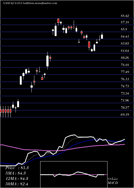Click the 84.41 price axis label

[x=125, y=37]
